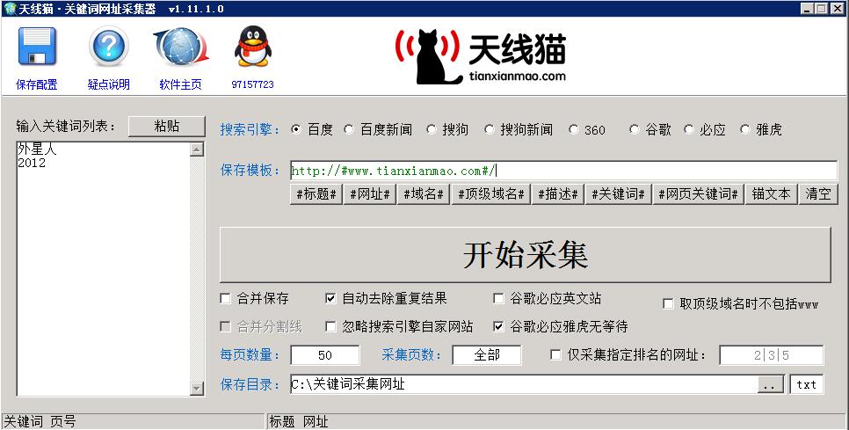Screen dimensions: 849x430
Task: Click the keyword list text area
Action: [104, 269]
